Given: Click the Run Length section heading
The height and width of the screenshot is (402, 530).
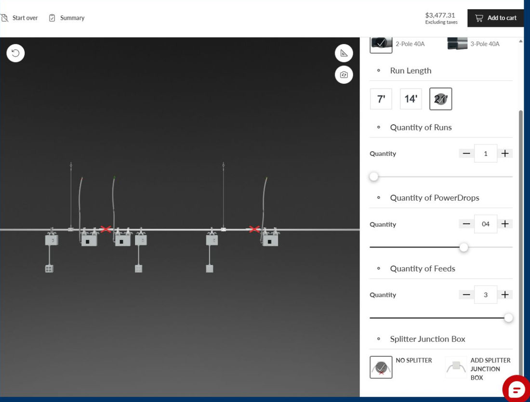Looking at the screenshot, I should point(411,71).
